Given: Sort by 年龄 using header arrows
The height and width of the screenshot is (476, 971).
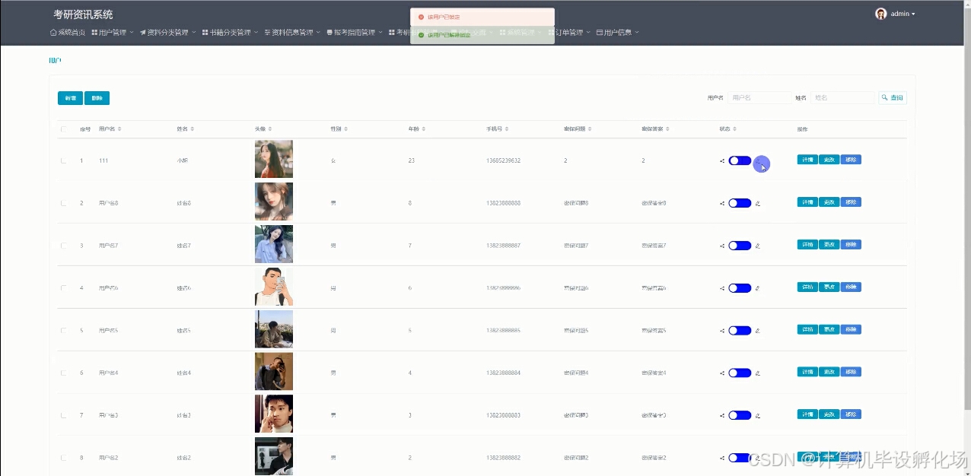Looking at the screenshot, I should 424,129.
